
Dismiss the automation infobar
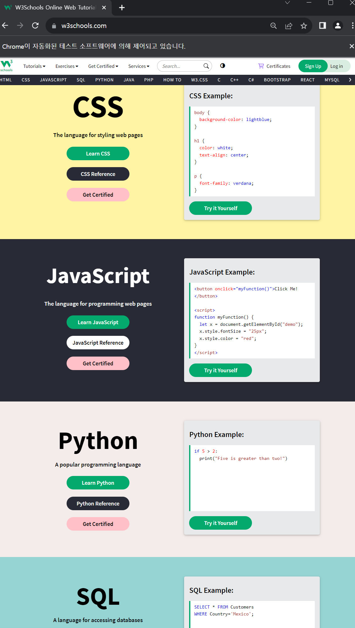[352, 46]
